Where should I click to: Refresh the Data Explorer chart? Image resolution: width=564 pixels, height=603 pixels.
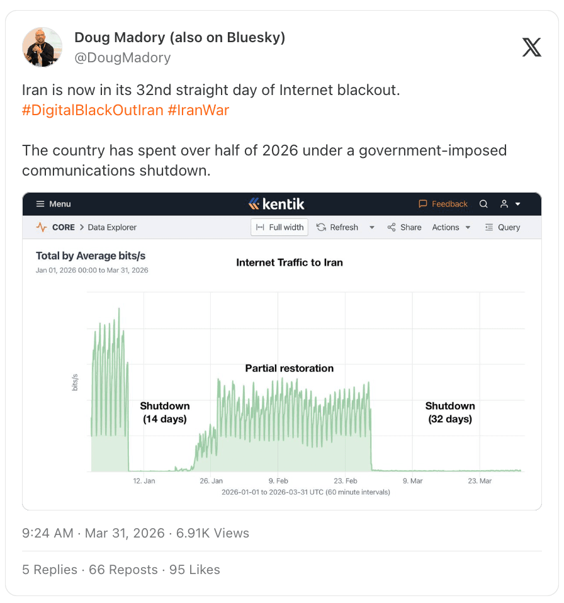[337, 227]
